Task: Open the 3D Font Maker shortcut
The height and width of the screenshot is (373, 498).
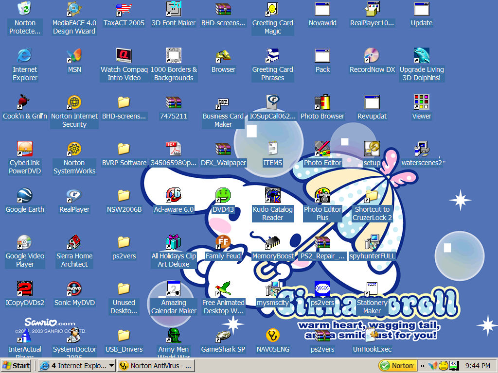Action: tap(174, 9)
